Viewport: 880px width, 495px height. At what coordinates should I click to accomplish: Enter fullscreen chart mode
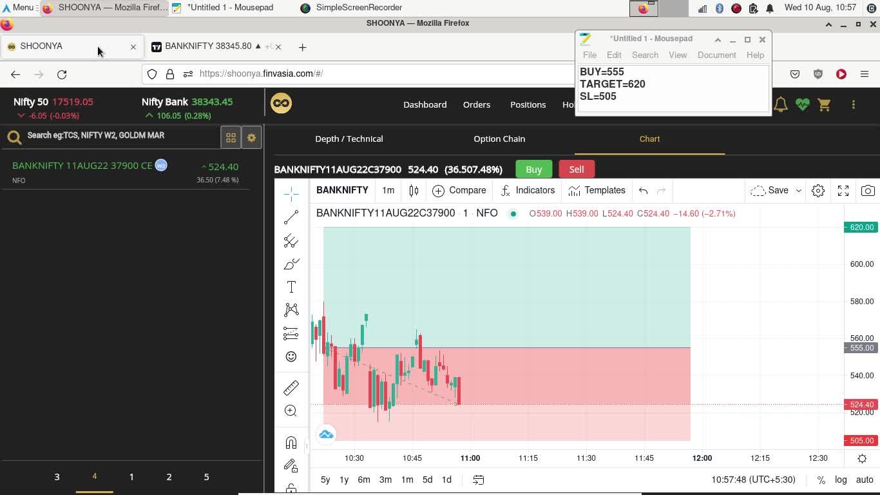(843, 190)
